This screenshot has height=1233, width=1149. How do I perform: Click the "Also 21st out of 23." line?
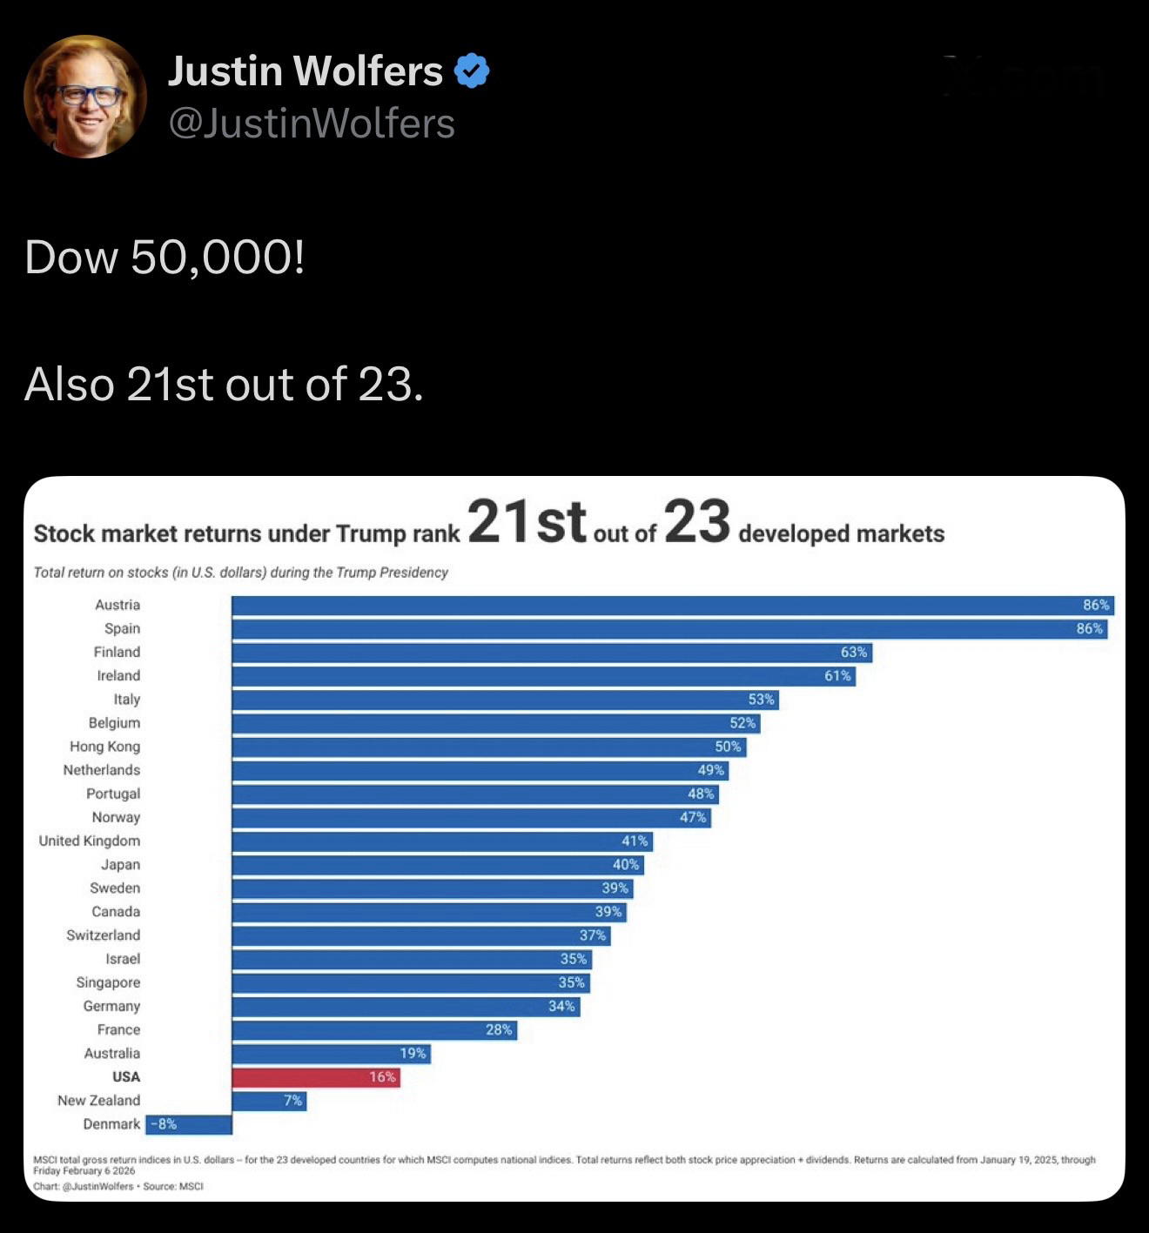[x=224, y=384]
